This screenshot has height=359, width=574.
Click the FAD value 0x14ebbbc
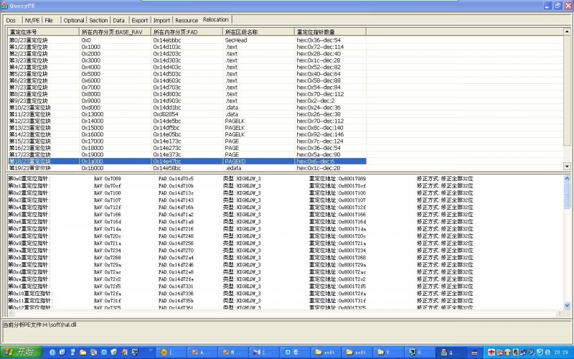(x=167, y=40)
